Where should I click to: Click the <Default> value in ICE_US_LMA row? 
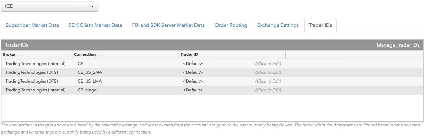pos(193,81)
